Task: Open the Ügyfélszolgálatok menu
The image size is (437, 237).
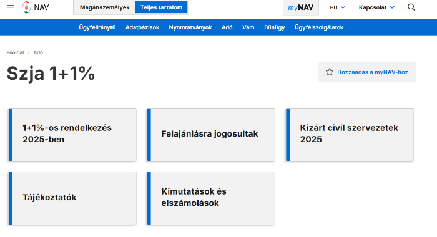Action: pos(319,27)
